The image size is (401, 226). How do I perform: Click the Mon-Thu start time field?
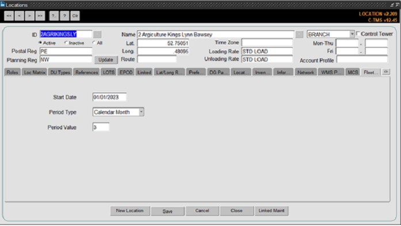point(347,43)
